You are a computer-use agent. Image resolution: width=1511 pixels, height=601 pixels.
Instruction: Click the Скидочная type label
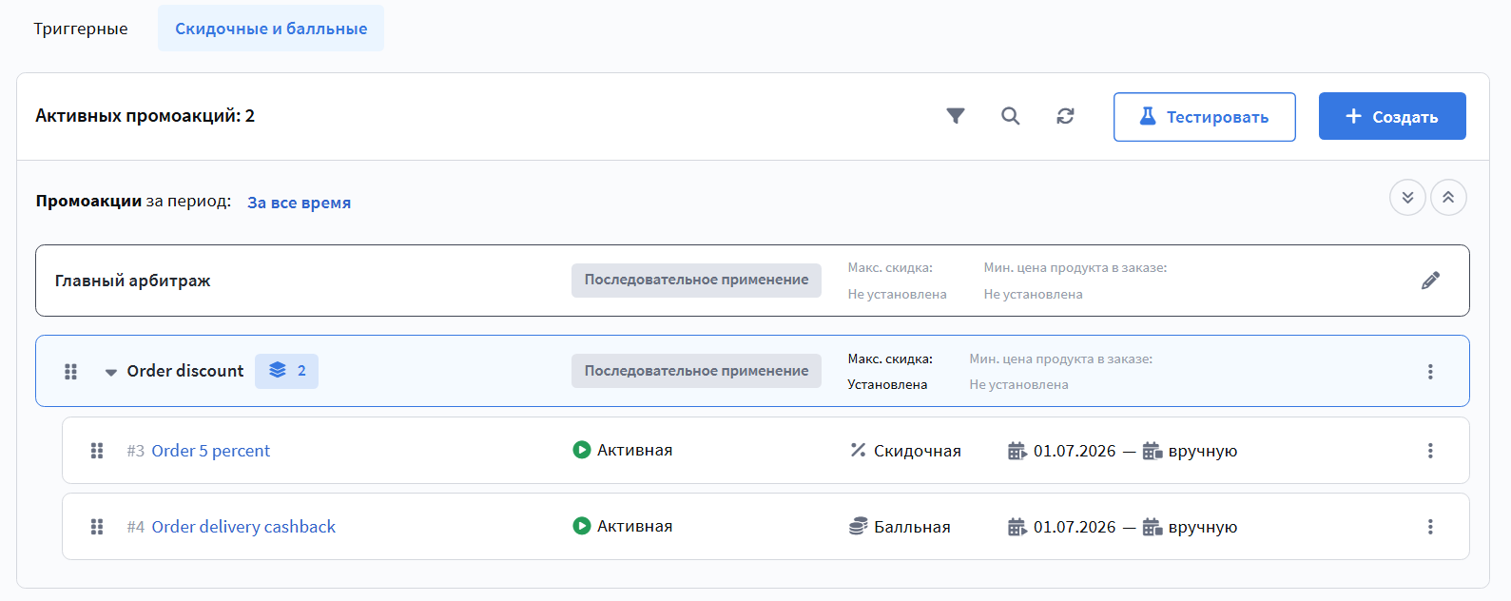point(918,451)
